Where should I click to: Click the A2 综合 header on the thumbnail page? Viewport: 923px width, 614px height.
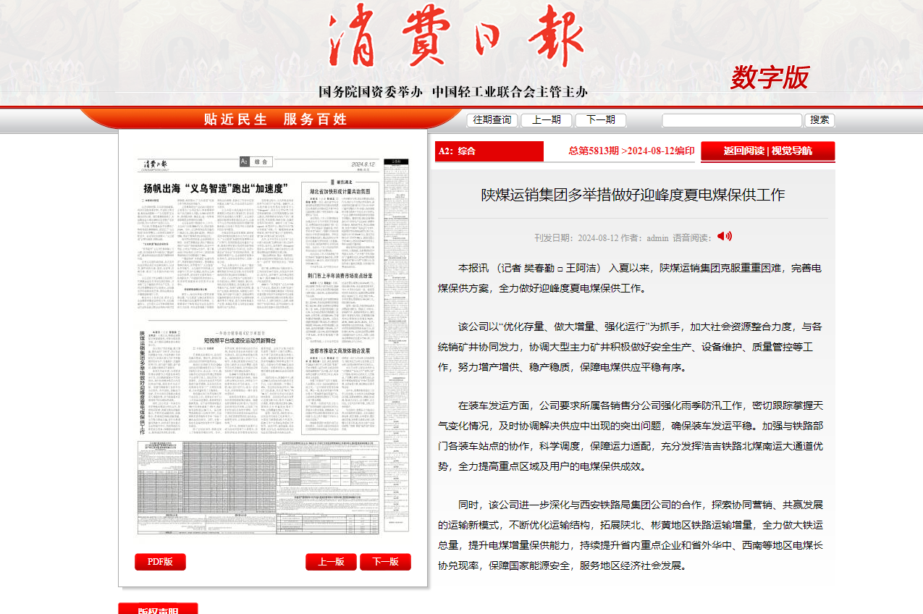coord(257,161)
